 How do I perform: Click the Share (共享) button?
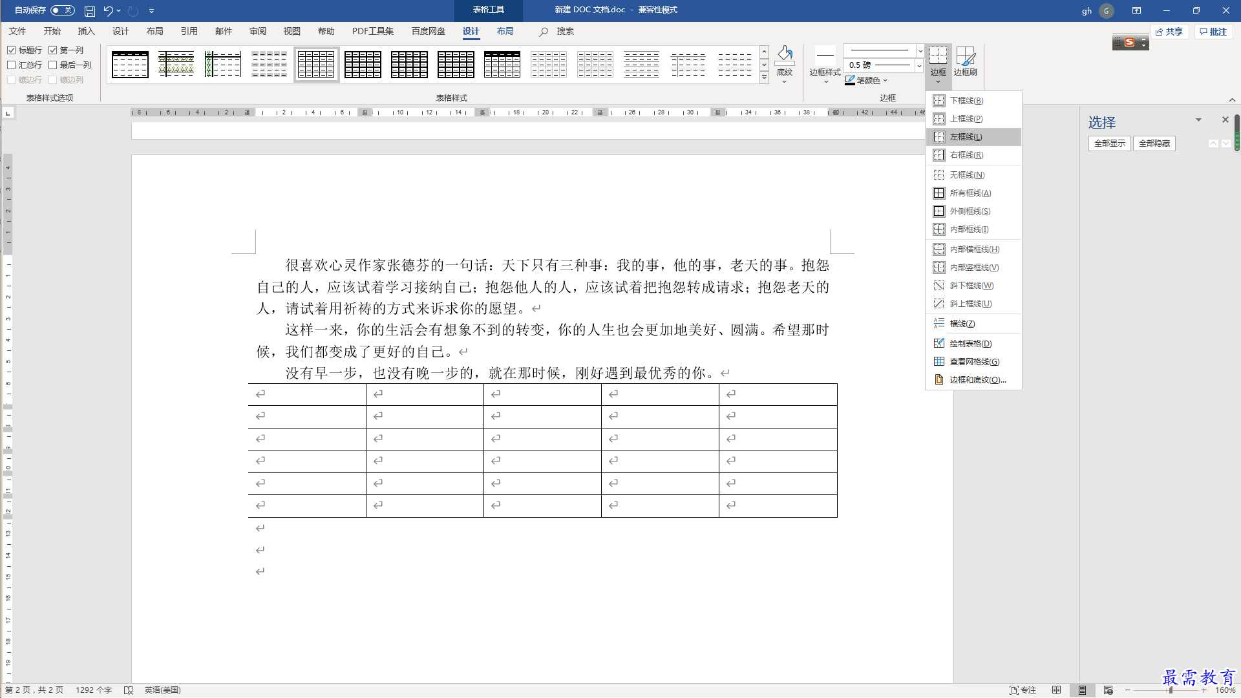1169,32
